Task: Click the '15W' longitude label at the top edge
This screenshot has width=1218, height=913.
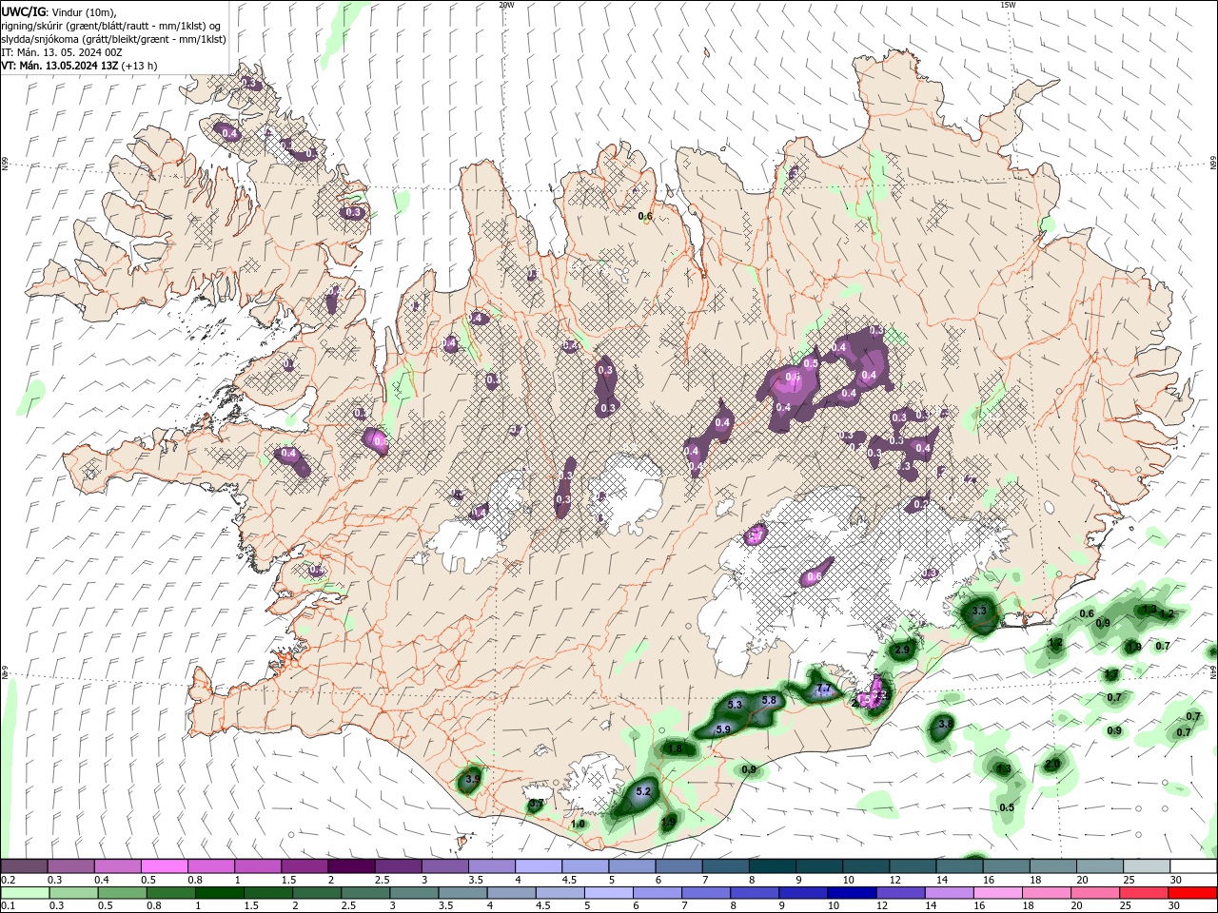Action: click(x=1008, y=5)
